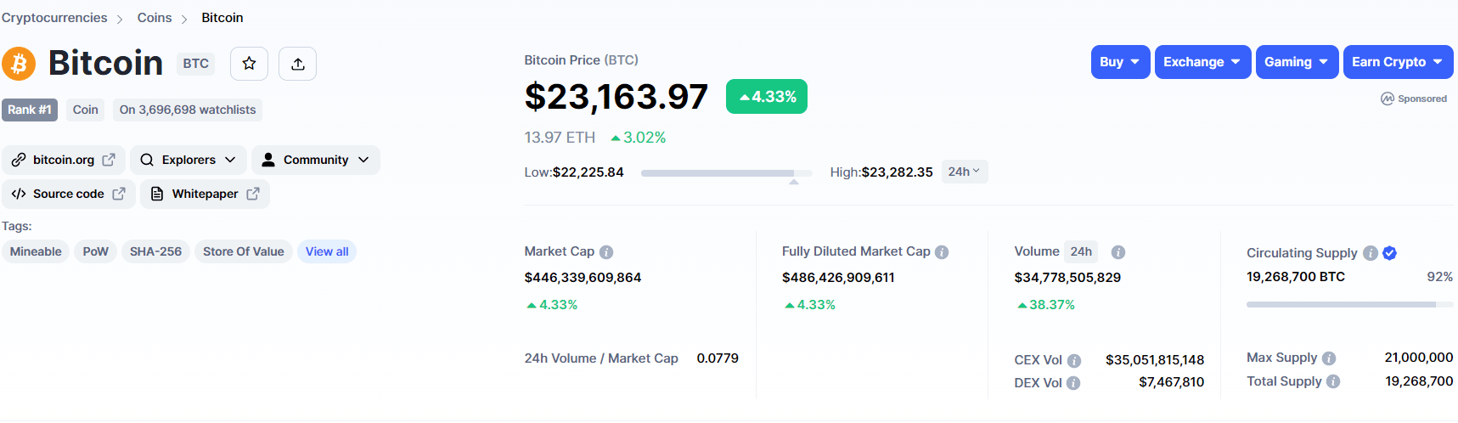The width and height of the screenshot is (1458, 423).
Task: Click the star watchlist icon
Action: point(249,64)
